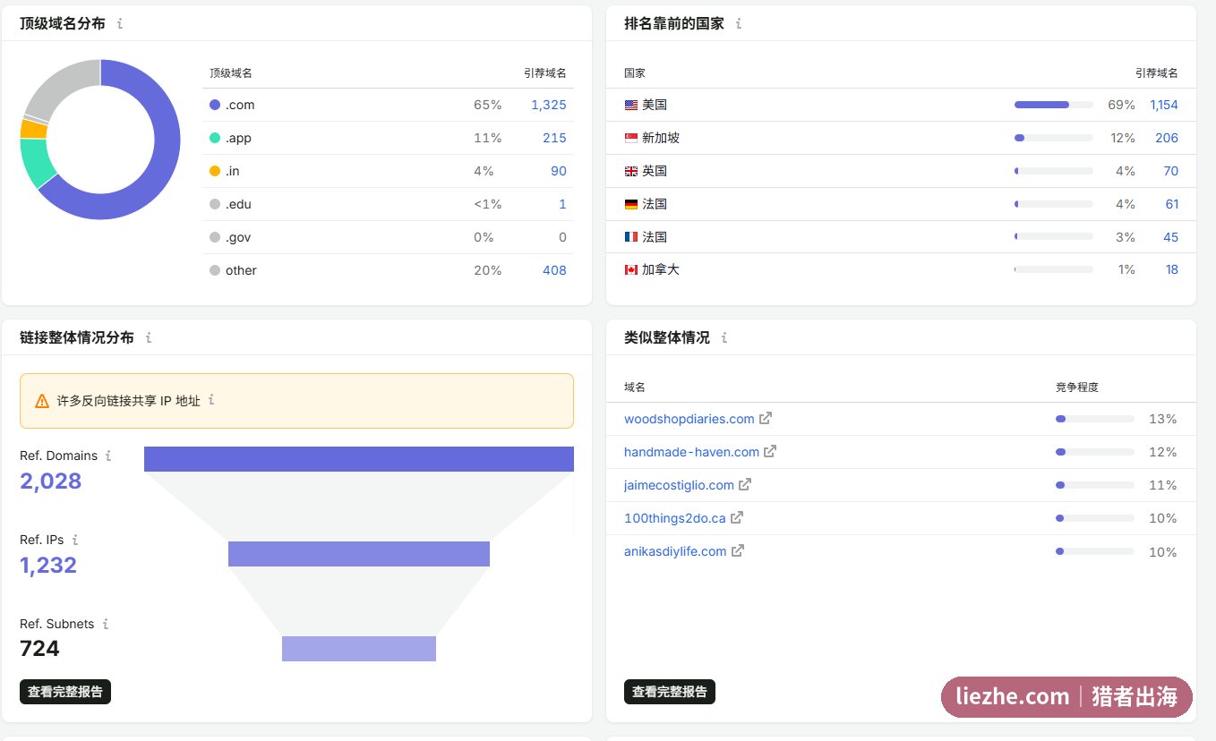The height and width of the screenshot is (741, 1216).
Task: Open the 206 referring domains link for 新加坡
Action: (x=1167, y=138)
